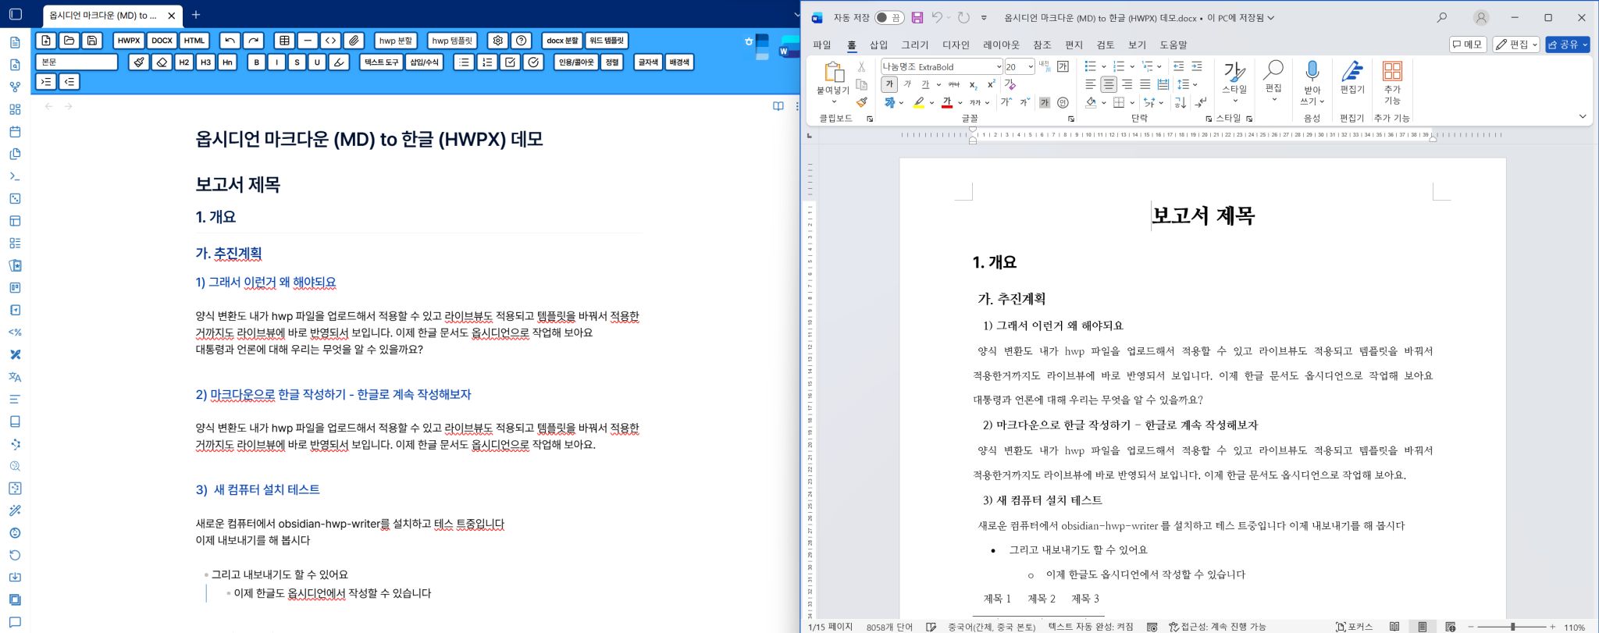
Task: Expand Word's bullet list dropdown arrow
Action: tap(1103, 66)
